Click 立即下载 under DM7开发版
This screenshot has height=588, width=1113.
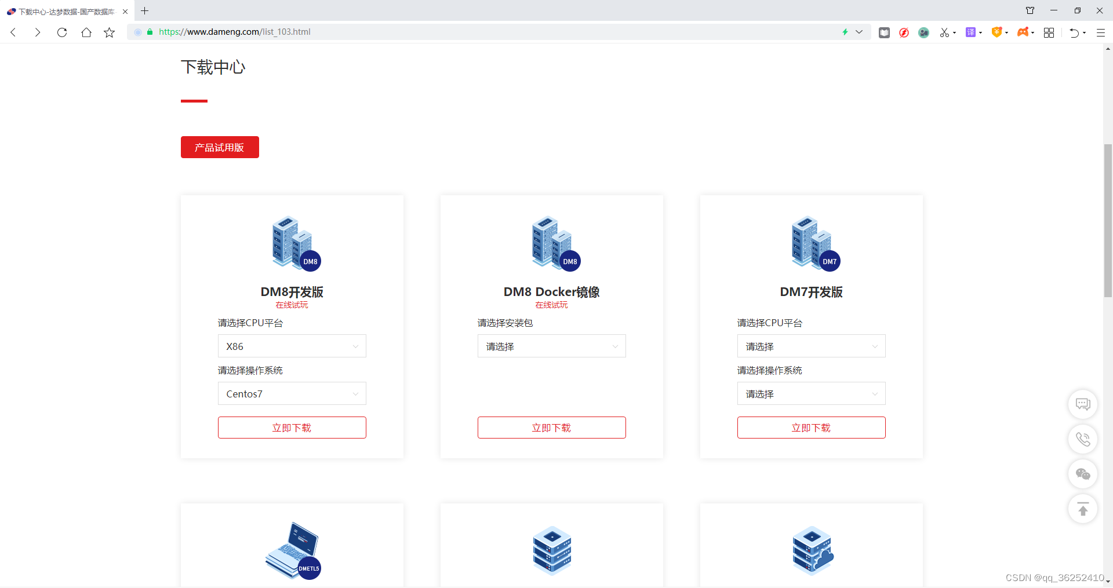pos(812,428)
